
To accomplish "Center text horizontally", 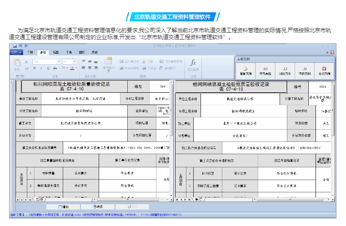I will (x=90, y=68).
